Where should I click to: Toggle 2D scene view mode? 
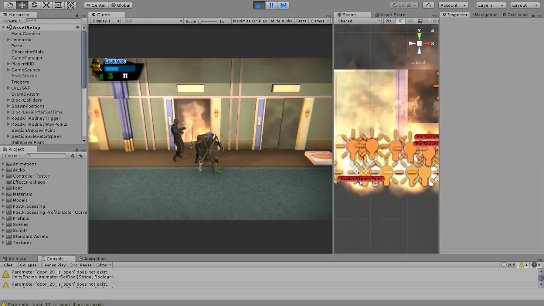pyautogui.click(x=388, y=21)
